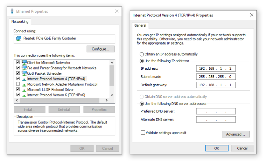Select Obtain an IP address automatically
The width and height of the screenshot is (266, 166).
[x=142, y=54]
